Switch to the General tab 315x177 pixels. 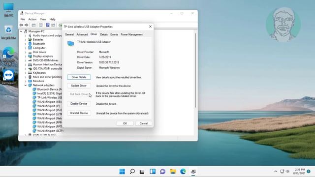69,34
